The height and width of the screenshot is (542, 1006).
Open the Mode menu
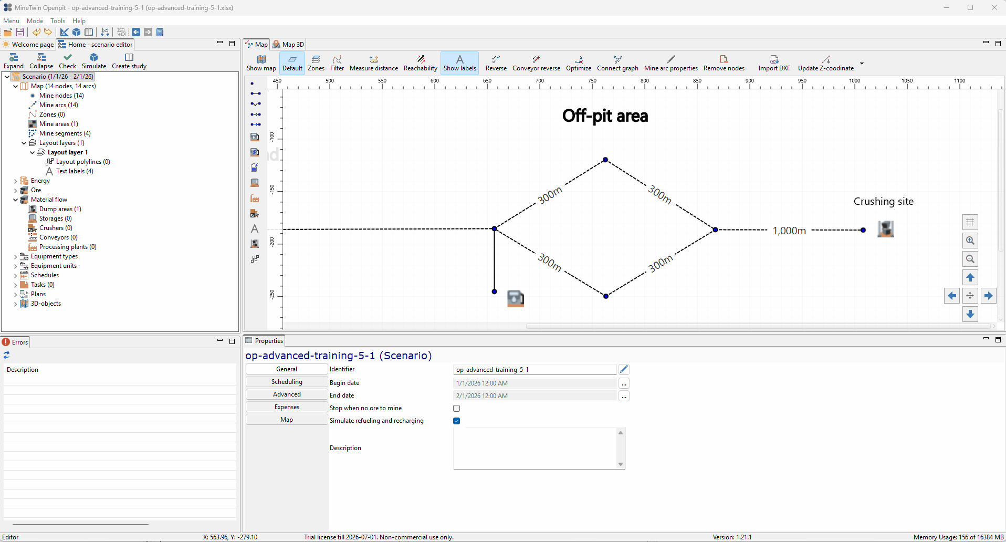point(35,21)
